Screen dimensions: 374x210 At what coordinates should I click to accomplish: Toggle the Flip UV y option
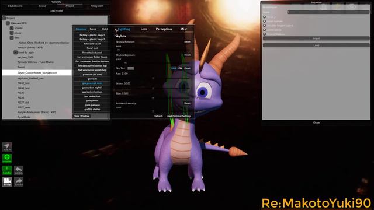click(264, 17)
